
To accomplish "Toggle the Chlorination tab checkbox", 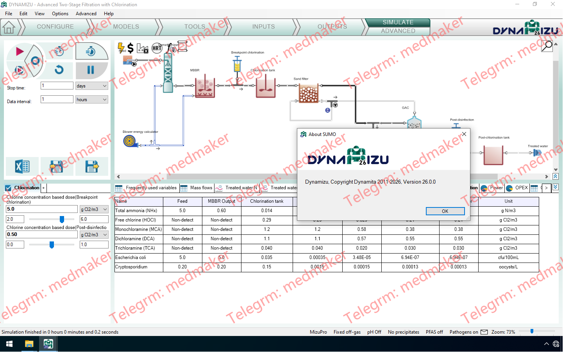I will (x=8, y=188).
